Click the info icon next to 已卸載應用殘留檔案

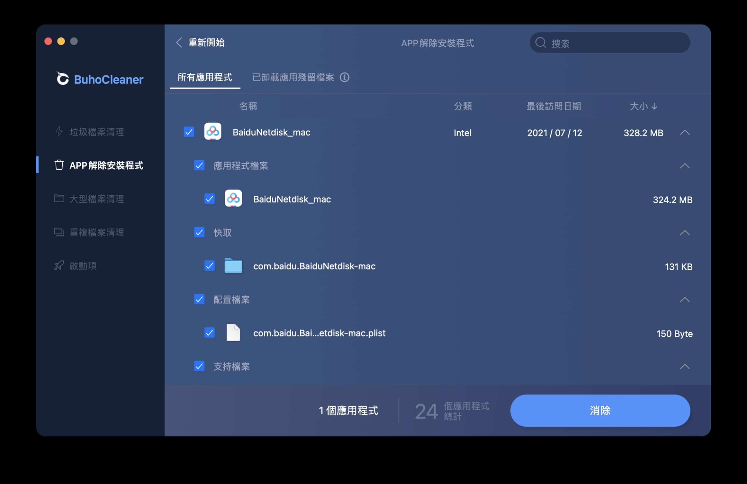click(345, 77)
